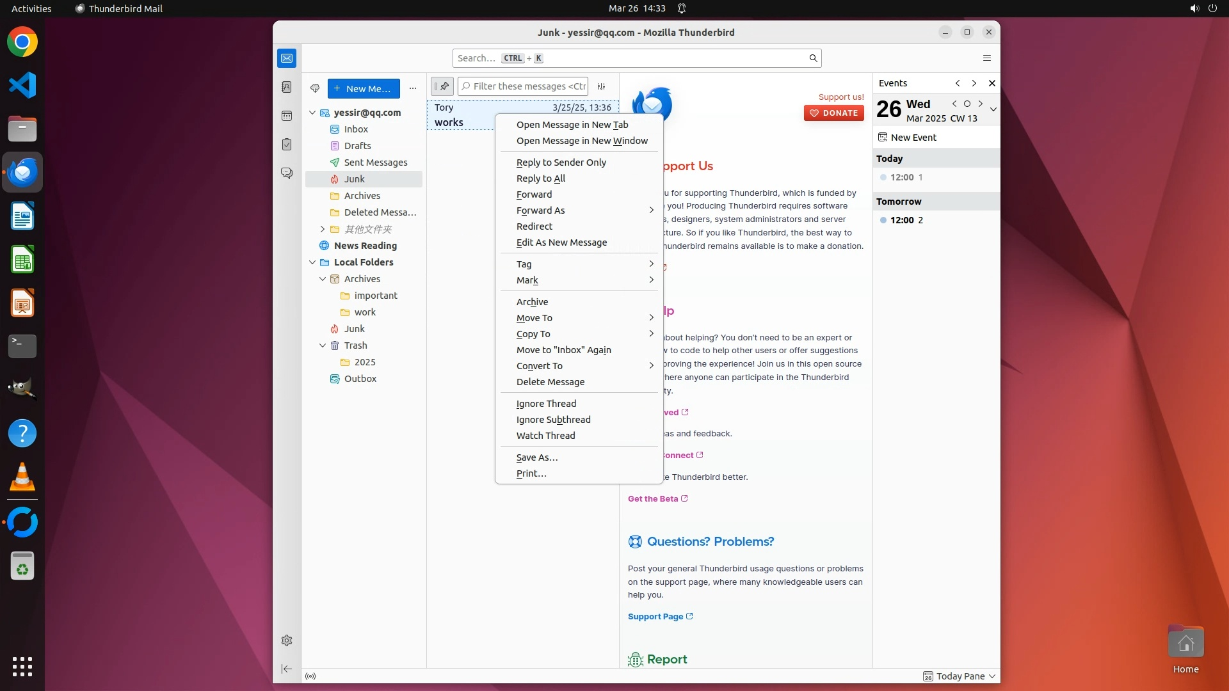Collapse the yessir@qq.com account tree
This screenshot has width=1229, height=691.
[312, 113]
